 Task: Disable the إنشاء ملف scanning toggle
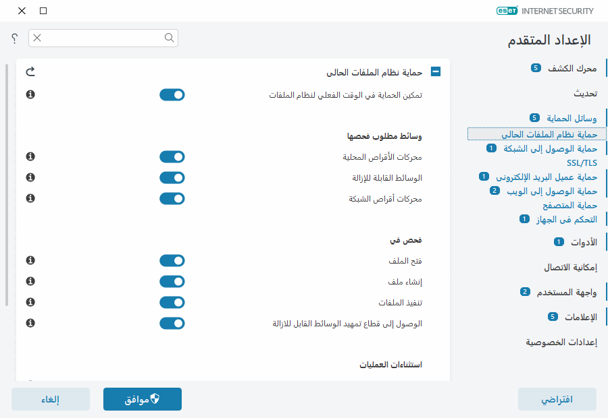(x=172, y=281)
